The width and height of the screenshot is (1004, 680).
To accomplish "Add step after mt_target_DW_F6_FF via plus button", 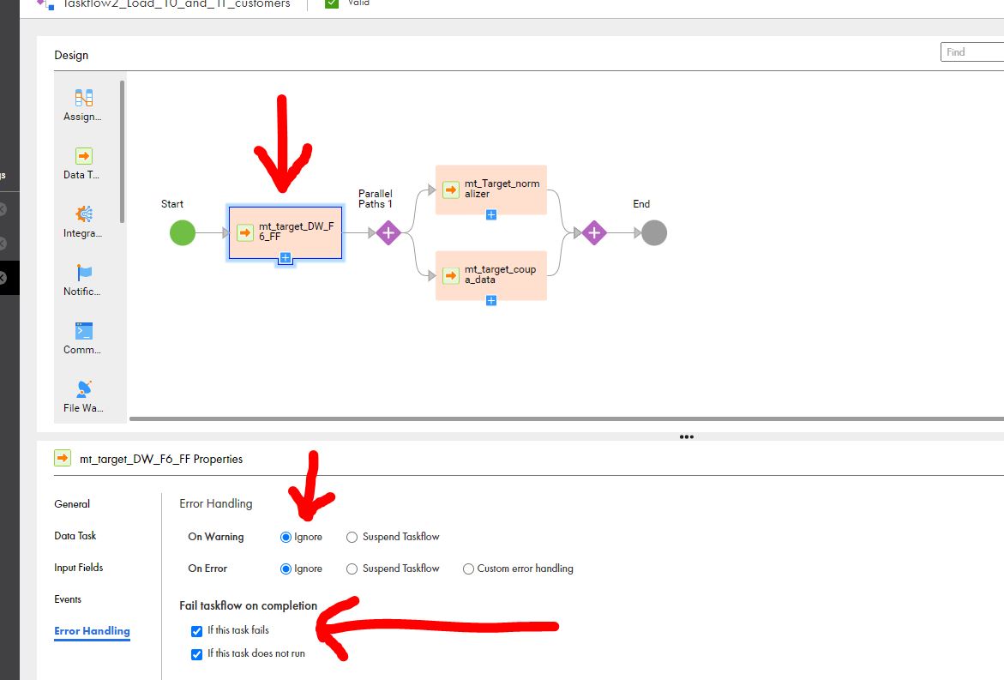I will [x=286, y=258].
